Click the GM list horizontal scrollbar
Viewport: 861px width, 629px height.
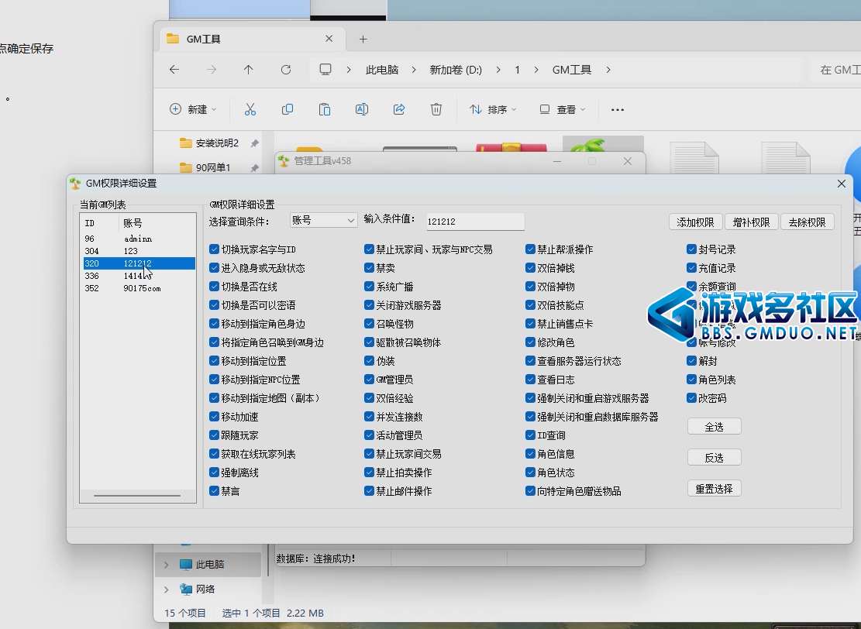click(137, 496)
